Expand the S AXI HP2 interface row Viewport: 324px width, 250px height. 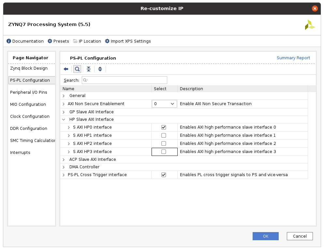69,144
